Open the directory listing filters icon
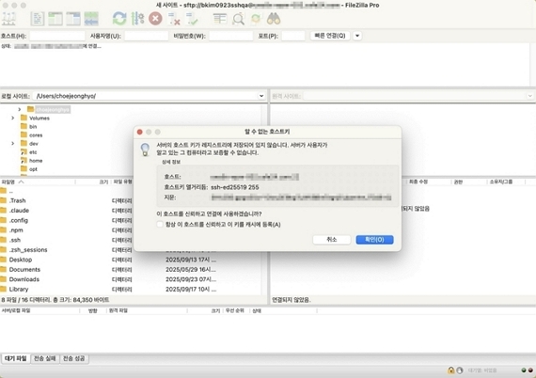 [220, 19]
